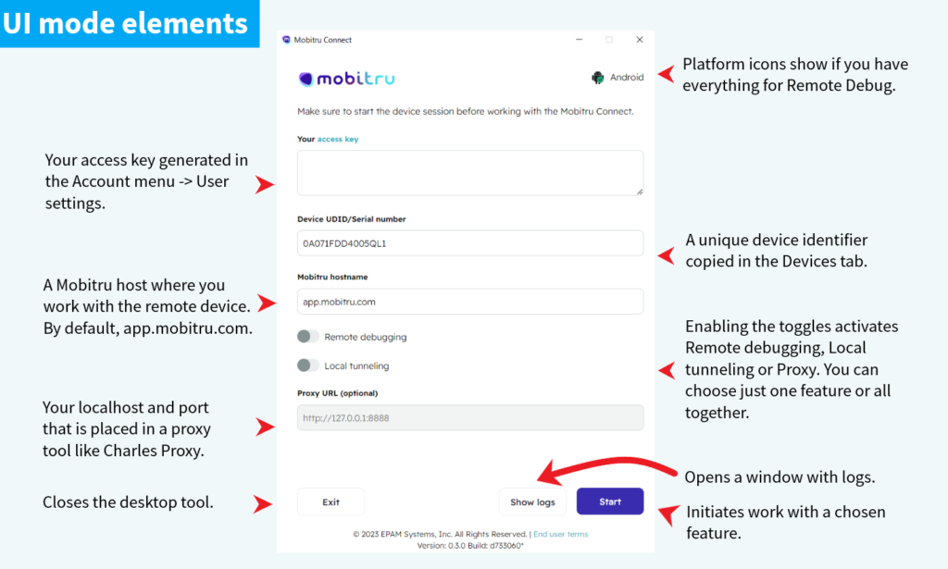Click the Exit button
The width and height of the screenshot is (948, 569).
coord(331,501)
